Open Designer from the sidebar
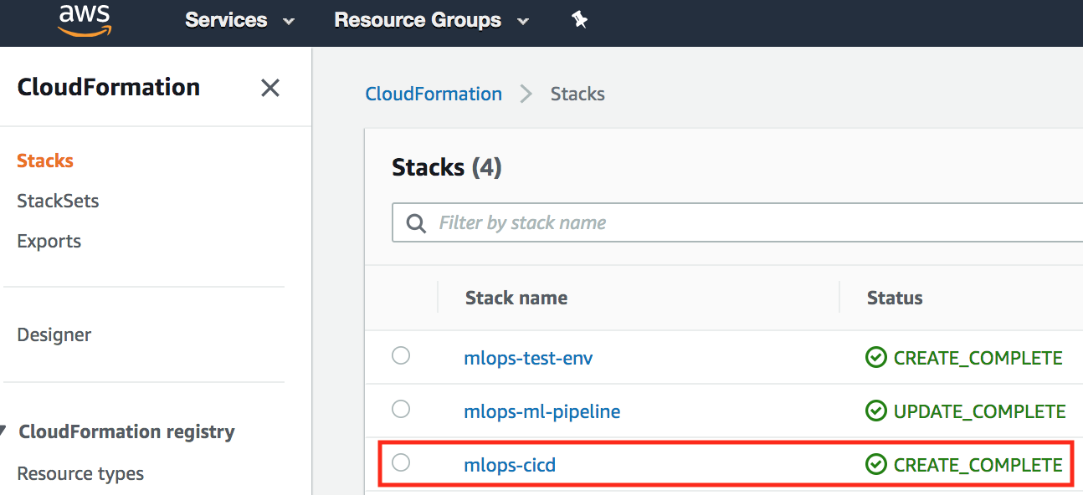Image resolution: width=1083 pixels, height=495 pixels. click(x=54, y=334)
